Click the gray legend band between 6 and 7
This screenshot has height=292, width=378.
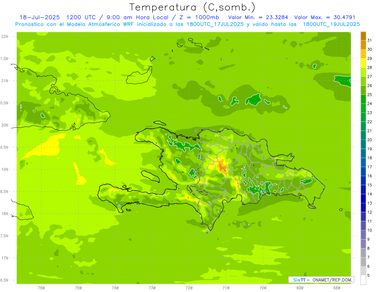[x=363, y=262]
